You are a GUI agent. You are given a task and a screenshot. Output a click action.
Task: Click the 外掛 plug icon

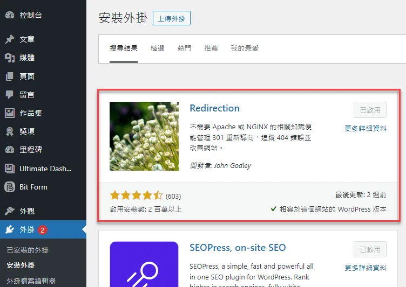[10, 229]
